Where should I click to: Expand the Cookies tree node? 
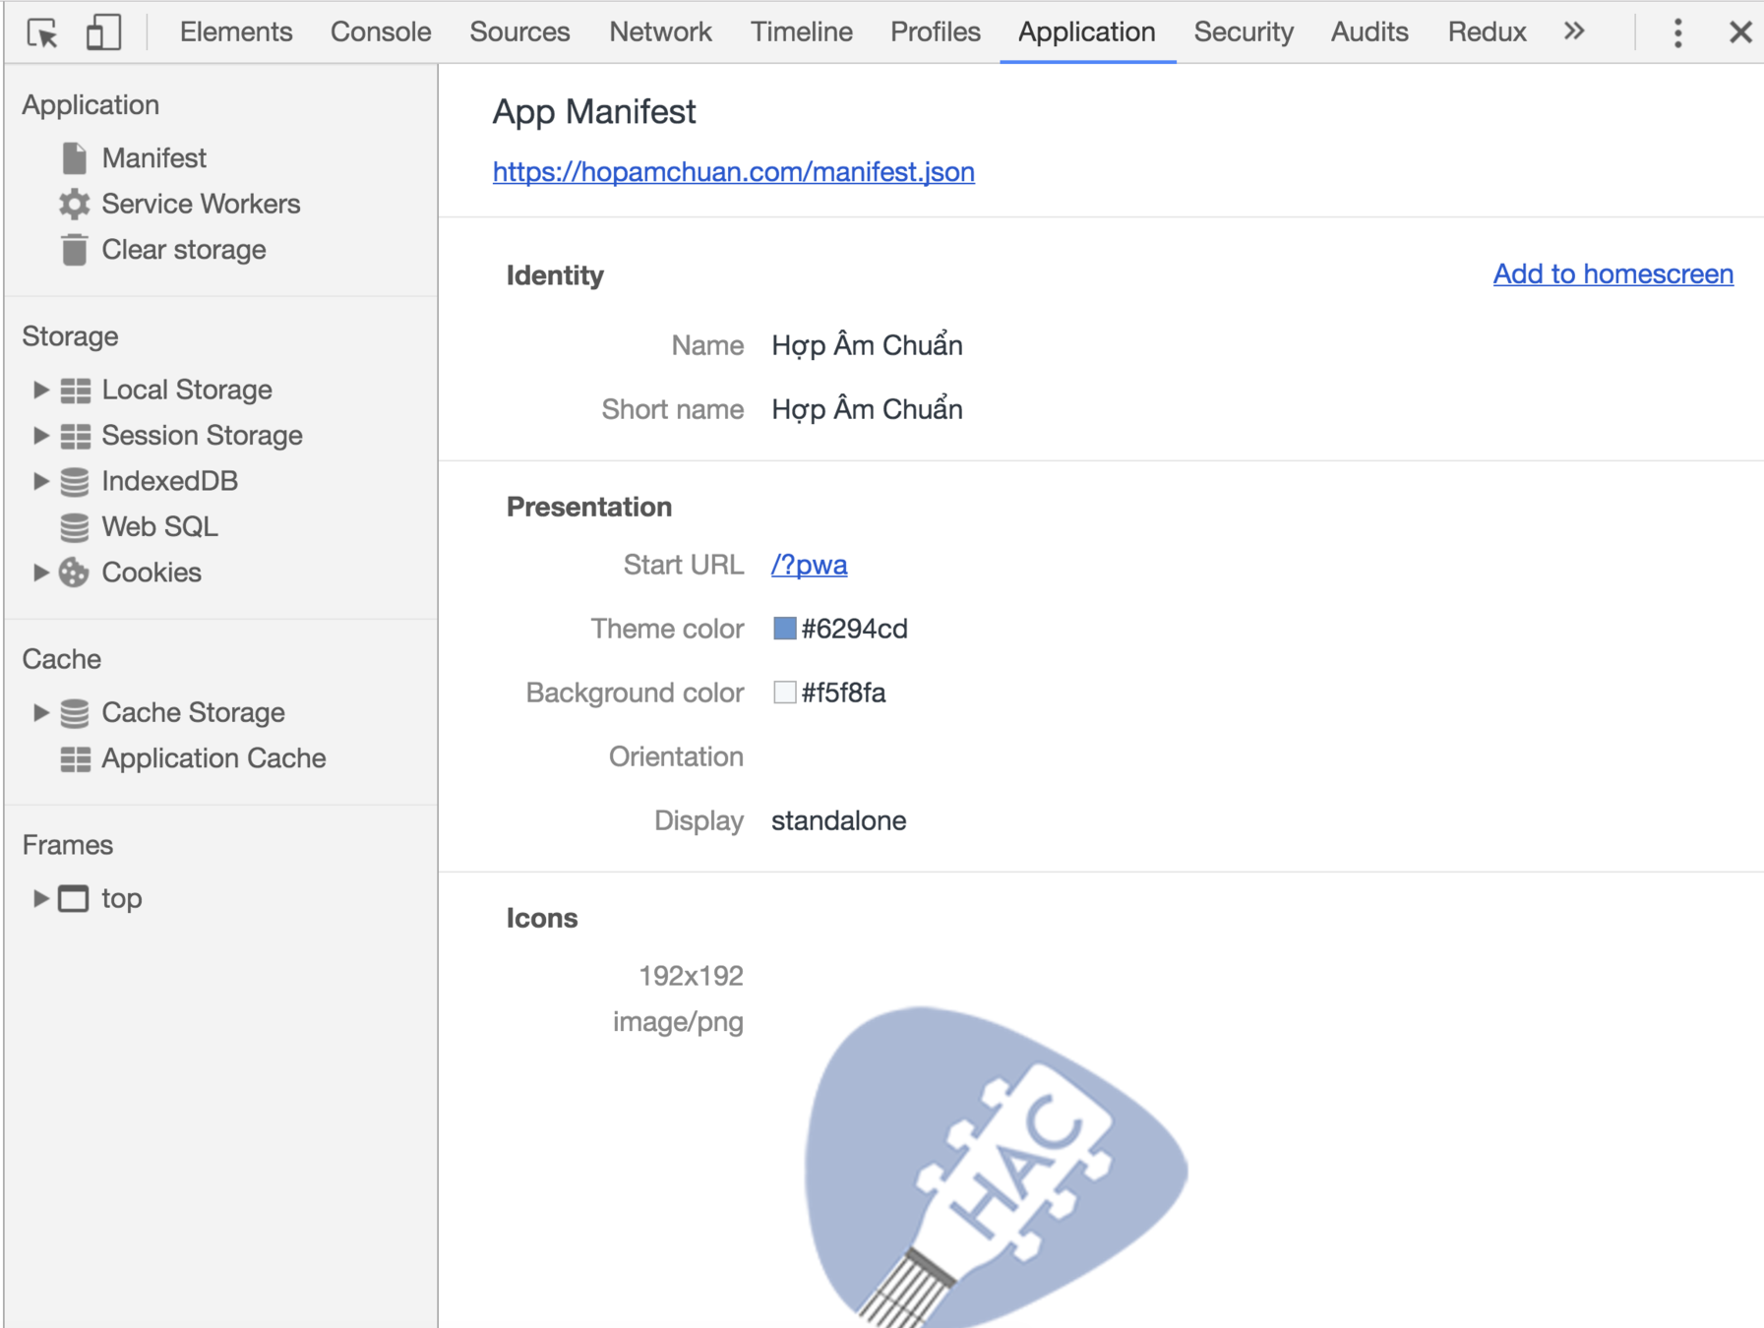click(40, 573)
